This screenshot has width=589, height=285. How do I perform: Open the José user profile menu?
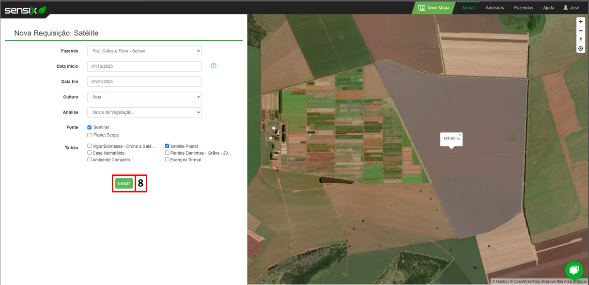click(x=571, y=8)
